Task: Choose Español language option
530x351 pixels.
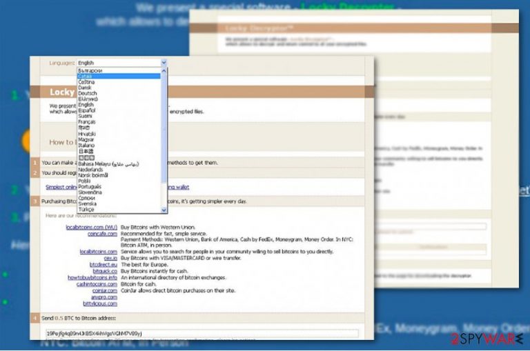Action: 86,110
